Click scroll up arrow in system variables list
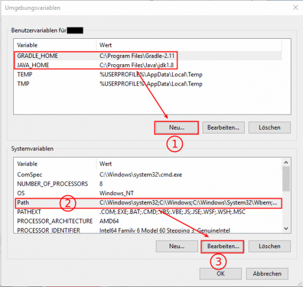 point(286,163)
